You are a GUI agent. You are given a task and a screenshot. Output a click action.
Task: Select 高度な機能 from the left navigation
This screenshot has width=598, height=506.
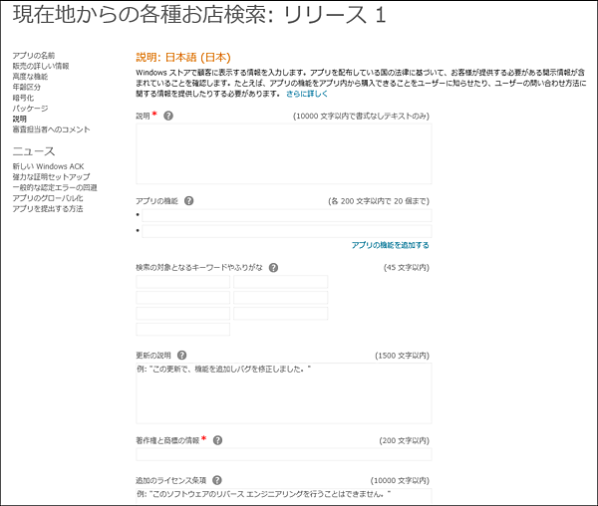pyautogui.click(x=30, y=77)
